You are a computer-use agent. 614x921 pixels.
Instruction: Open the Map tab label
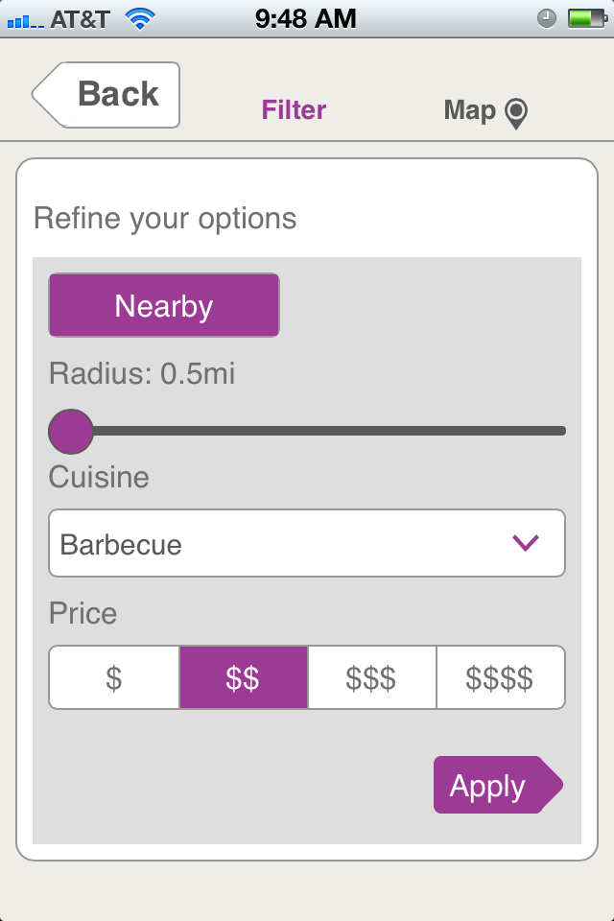pos(469,110)
